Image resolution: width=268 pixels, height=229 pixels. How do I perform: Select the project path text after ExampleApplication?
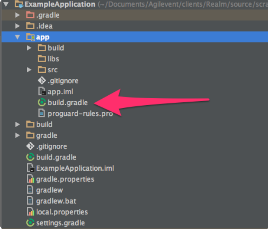tap(183, 5)
